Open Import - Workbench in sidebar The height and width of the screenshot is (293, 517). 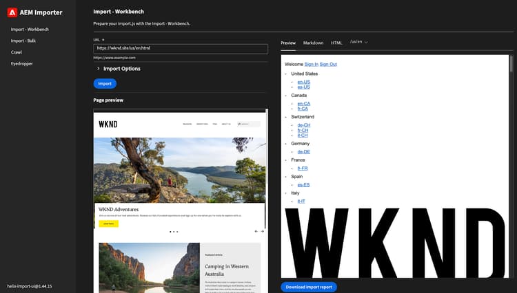[30, 30]
